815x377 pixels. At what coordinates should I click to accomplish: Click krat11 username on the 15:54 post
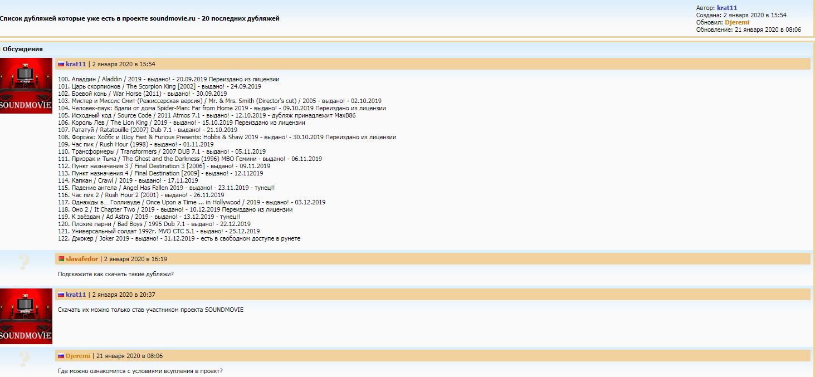click(x=76, y=64)
